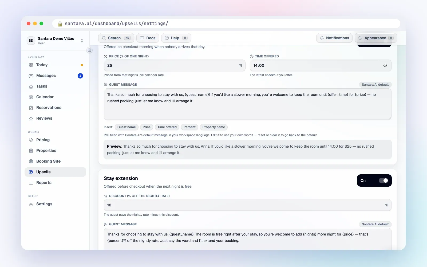Click the Search button

click(116, 38)
